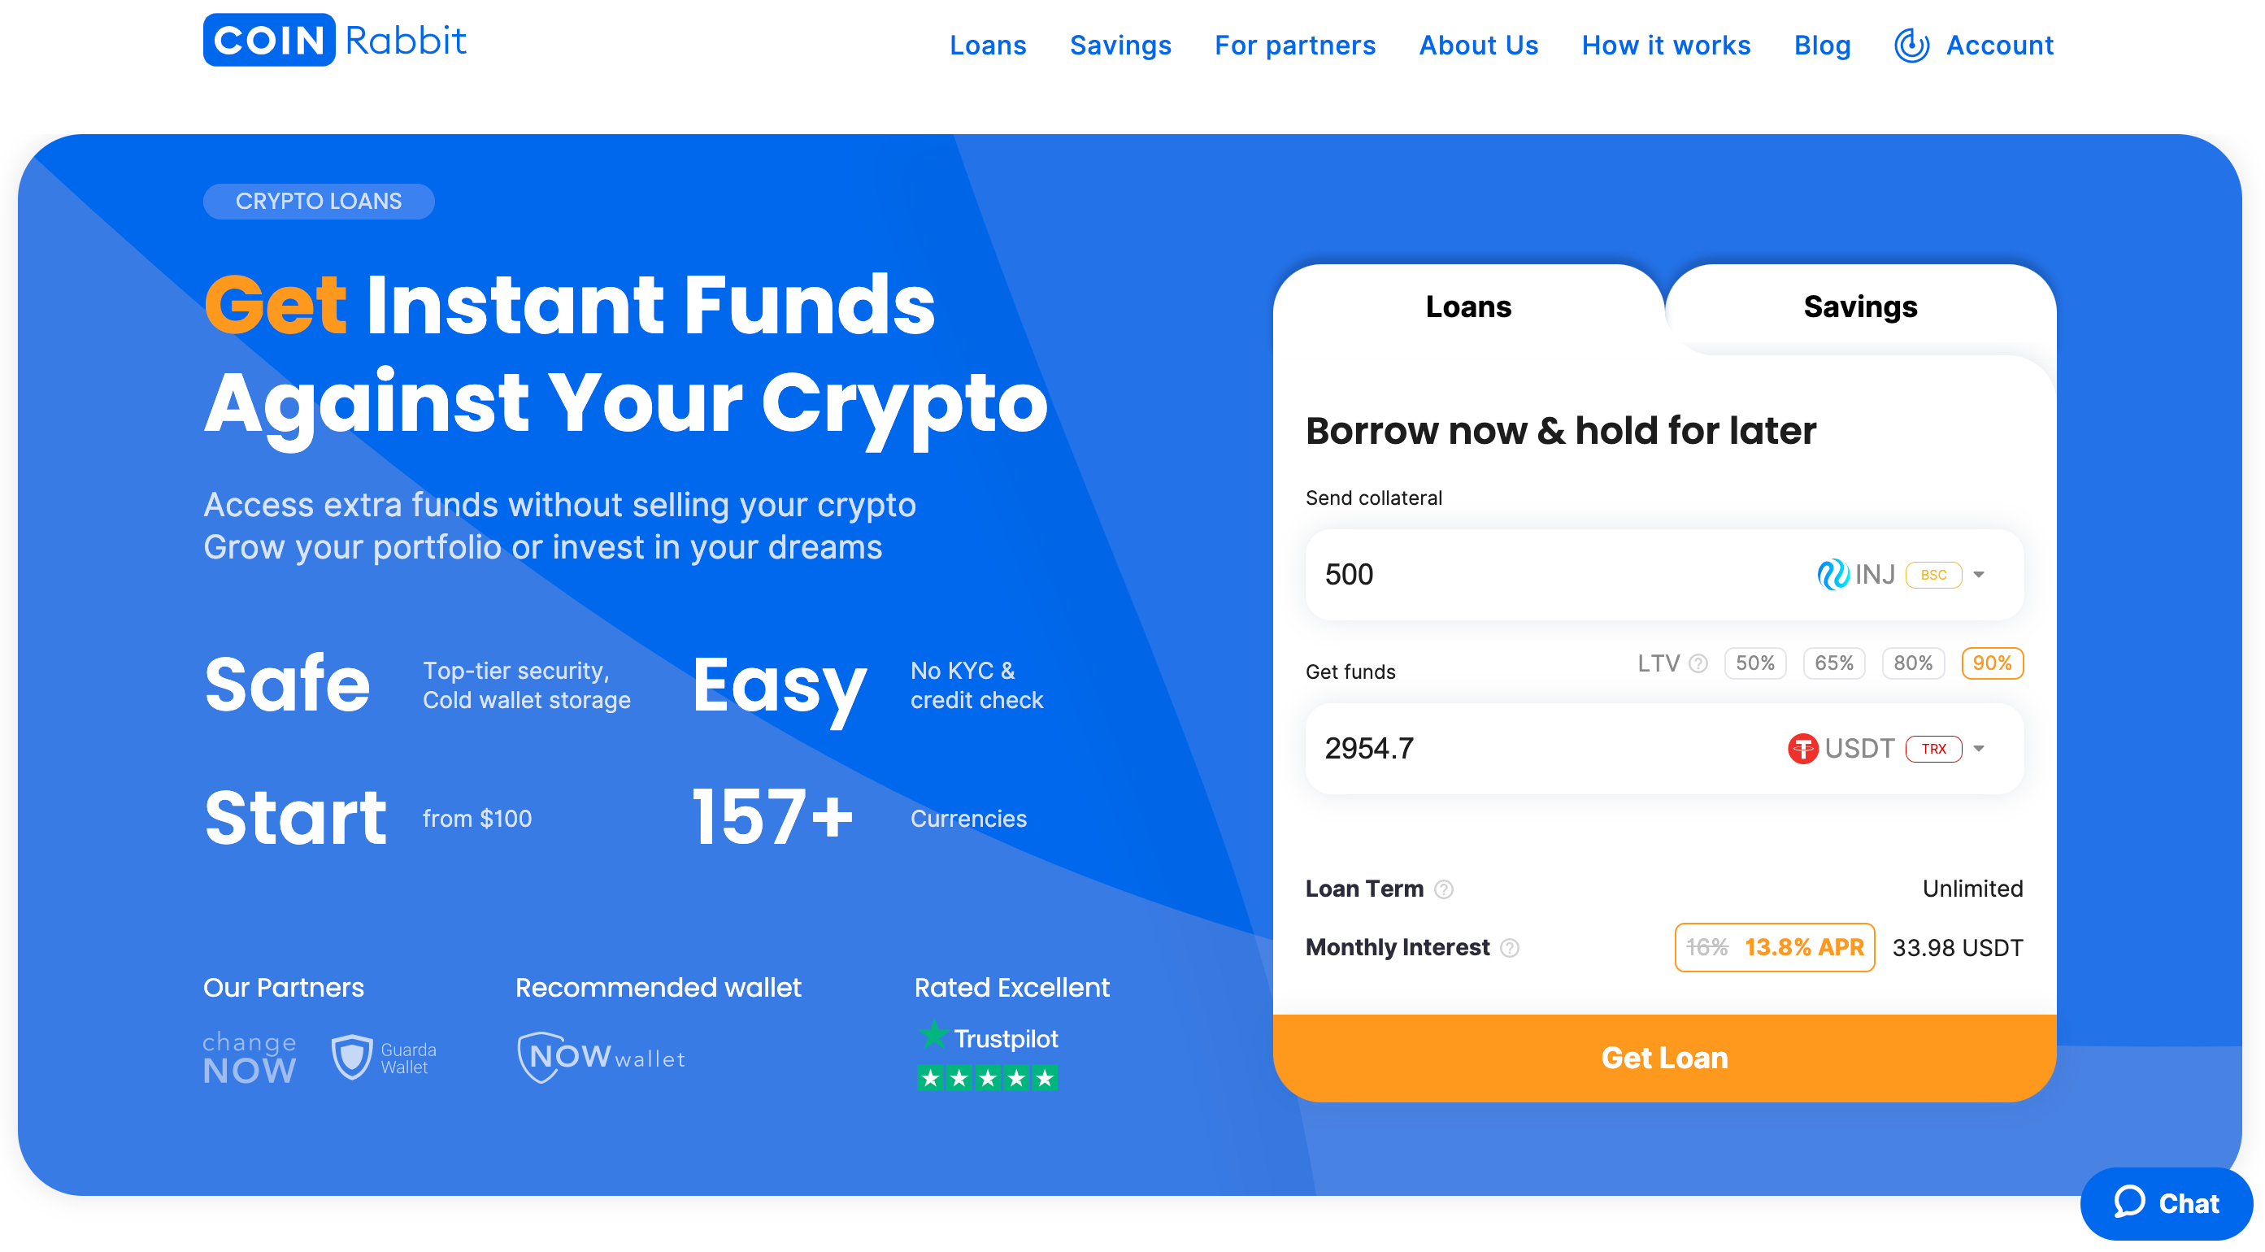
Task: Open the LTV help question mark
Action: click(1699, 664)
